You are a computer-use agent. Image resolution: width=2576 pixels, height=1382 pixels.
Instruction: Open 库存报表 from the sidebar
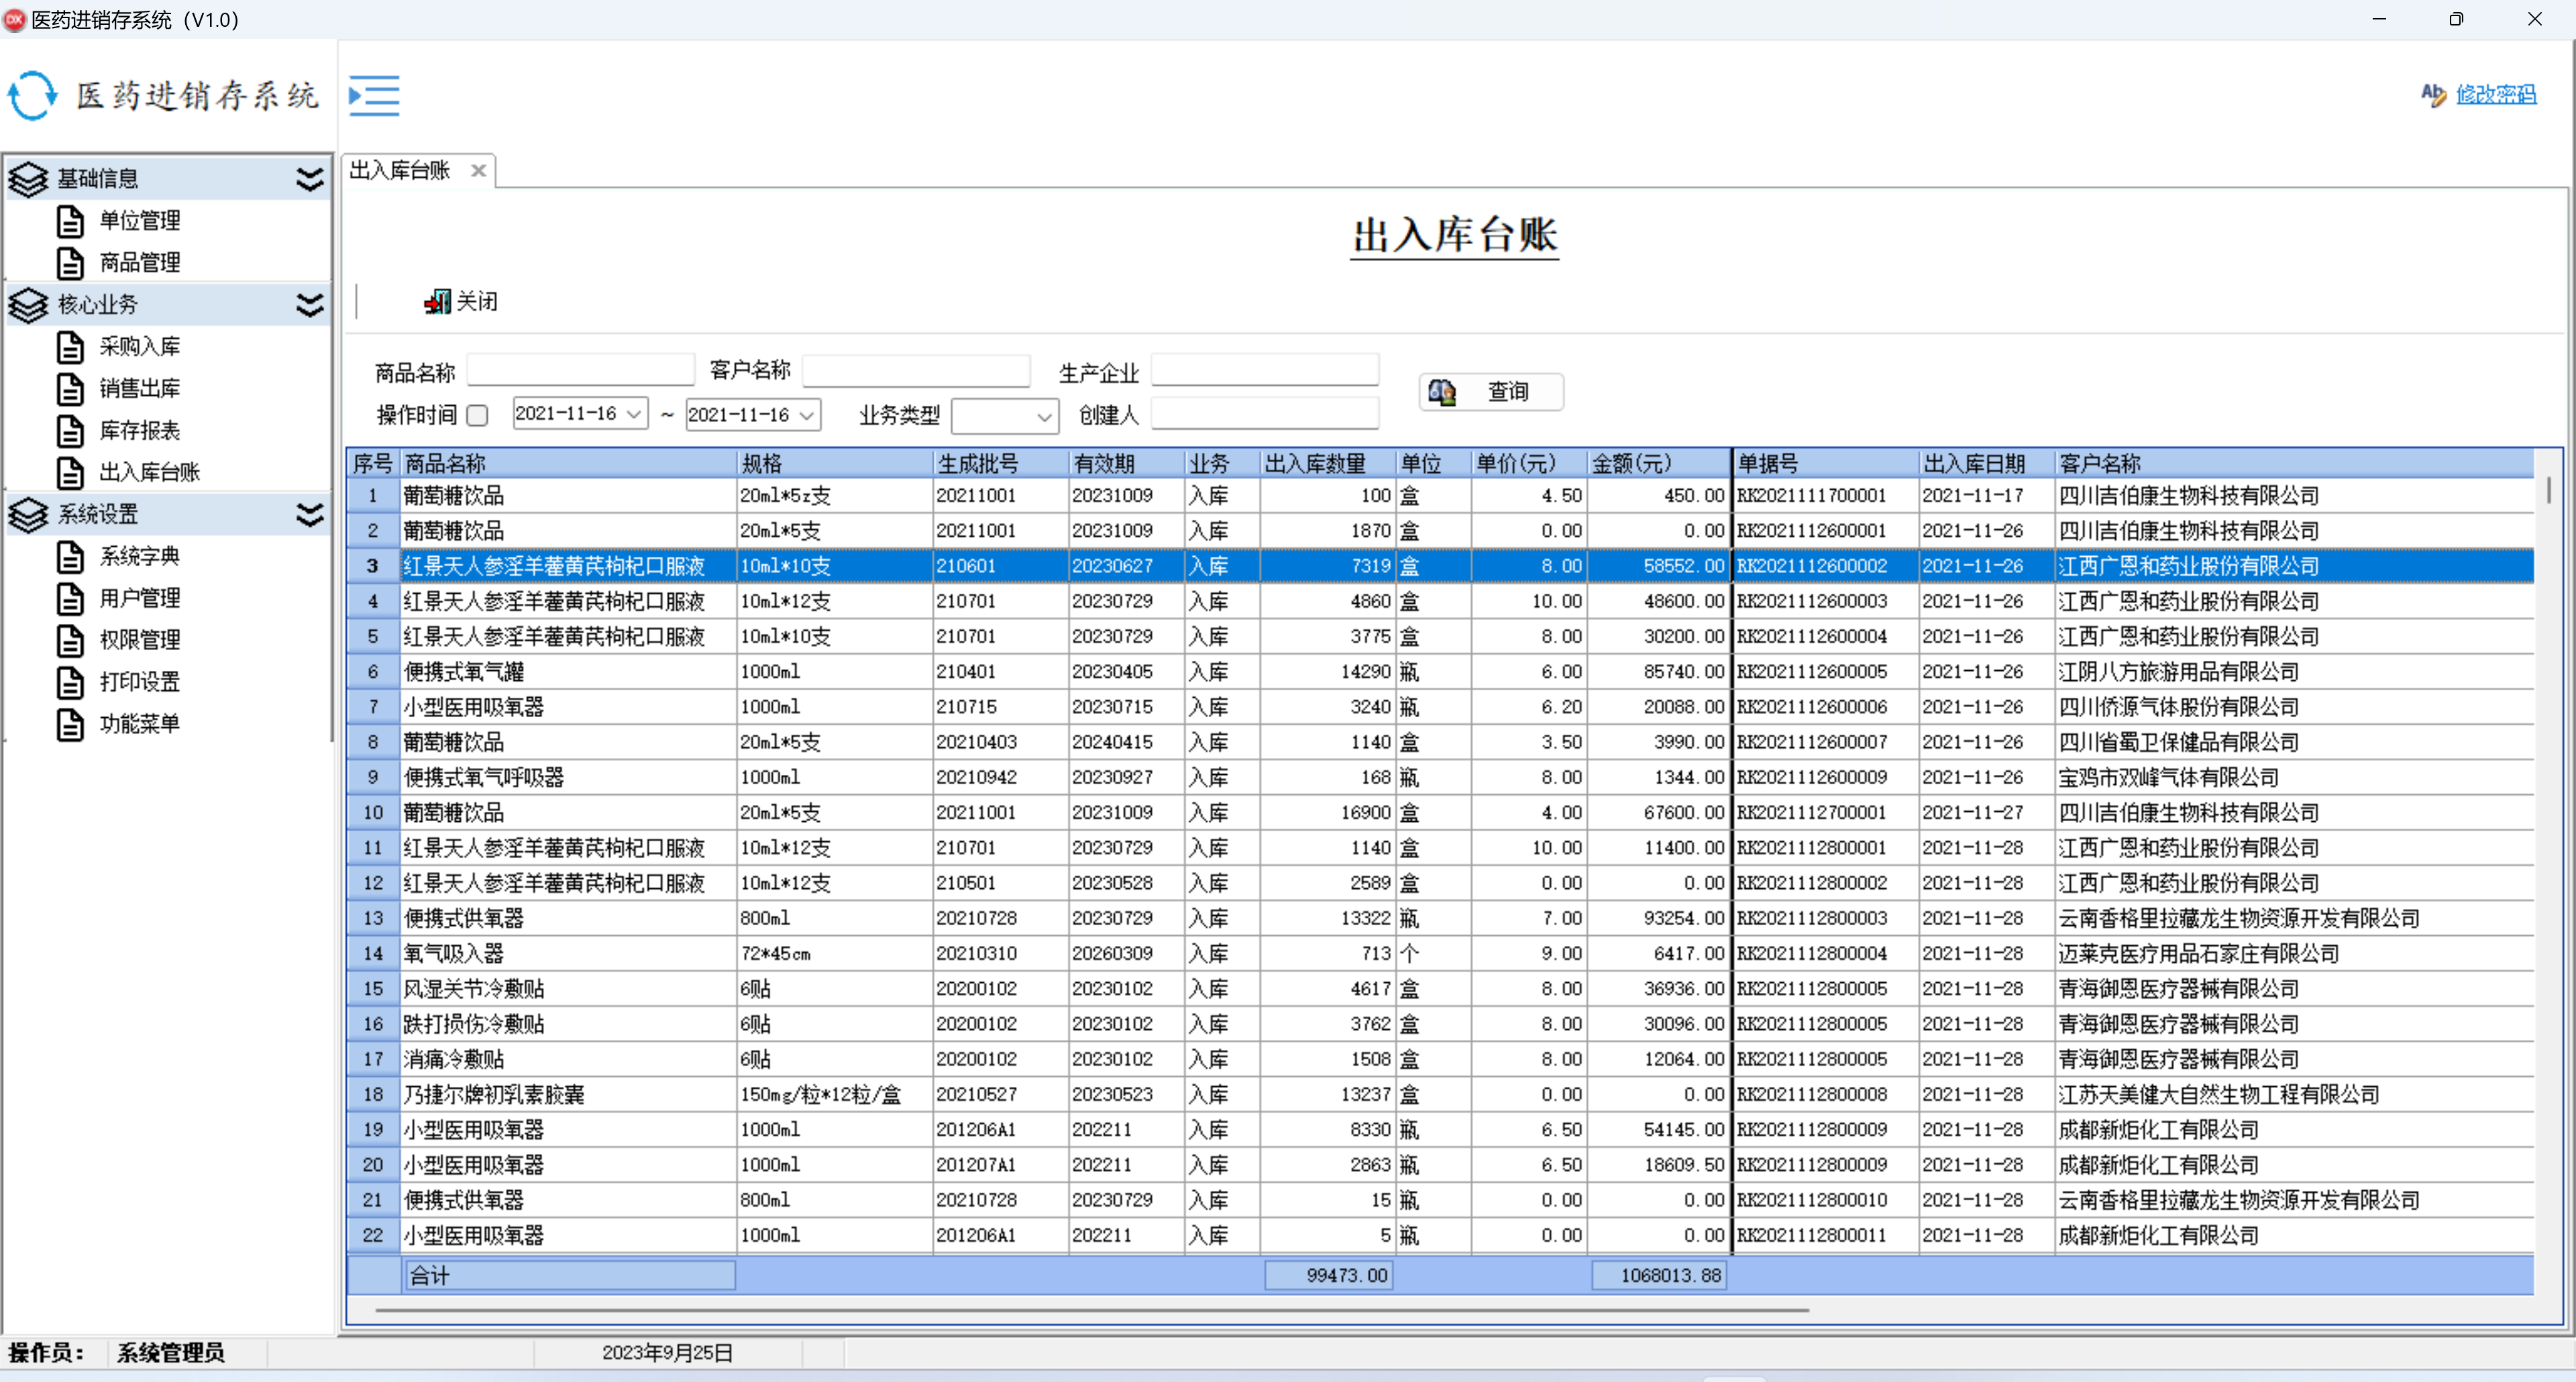(x=139, y=430)
